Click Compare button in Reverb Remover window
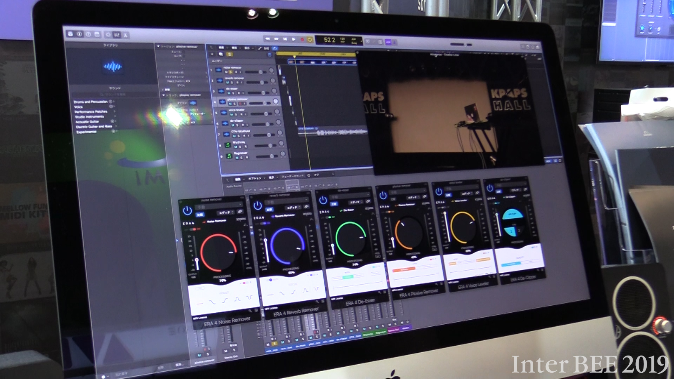The image size is (674, 379). pos(269,210)
